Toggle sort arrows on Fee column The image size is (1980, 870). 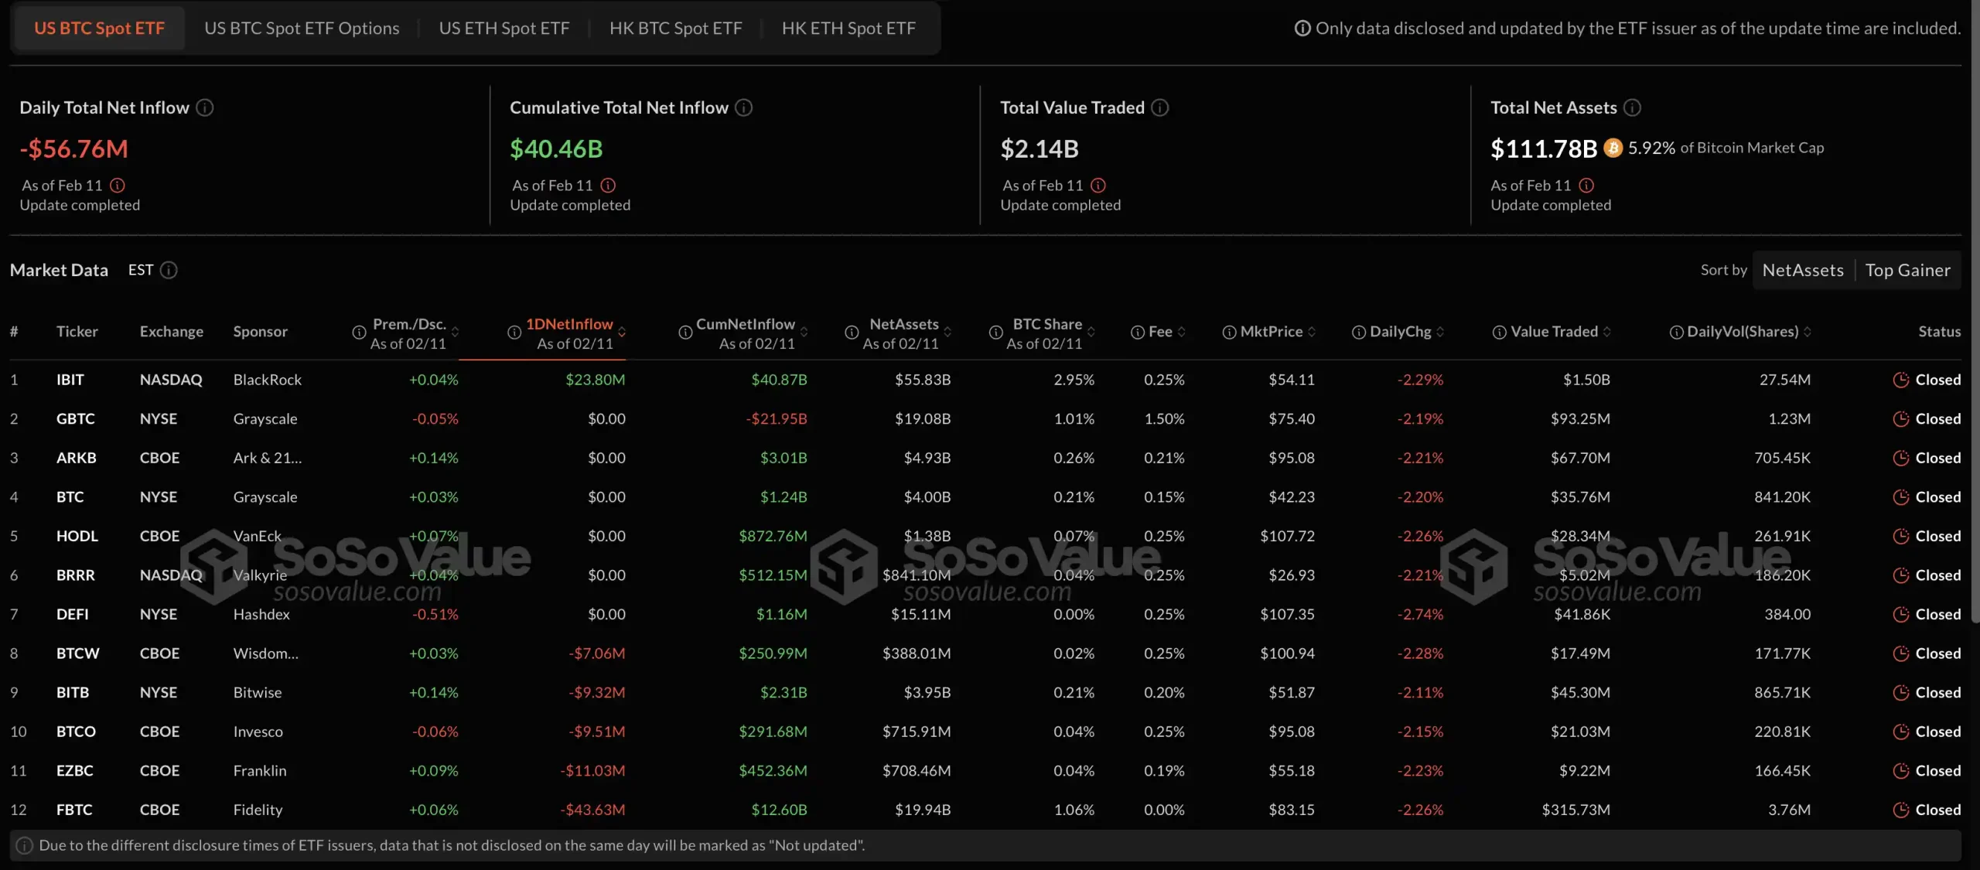(1181, 332)
